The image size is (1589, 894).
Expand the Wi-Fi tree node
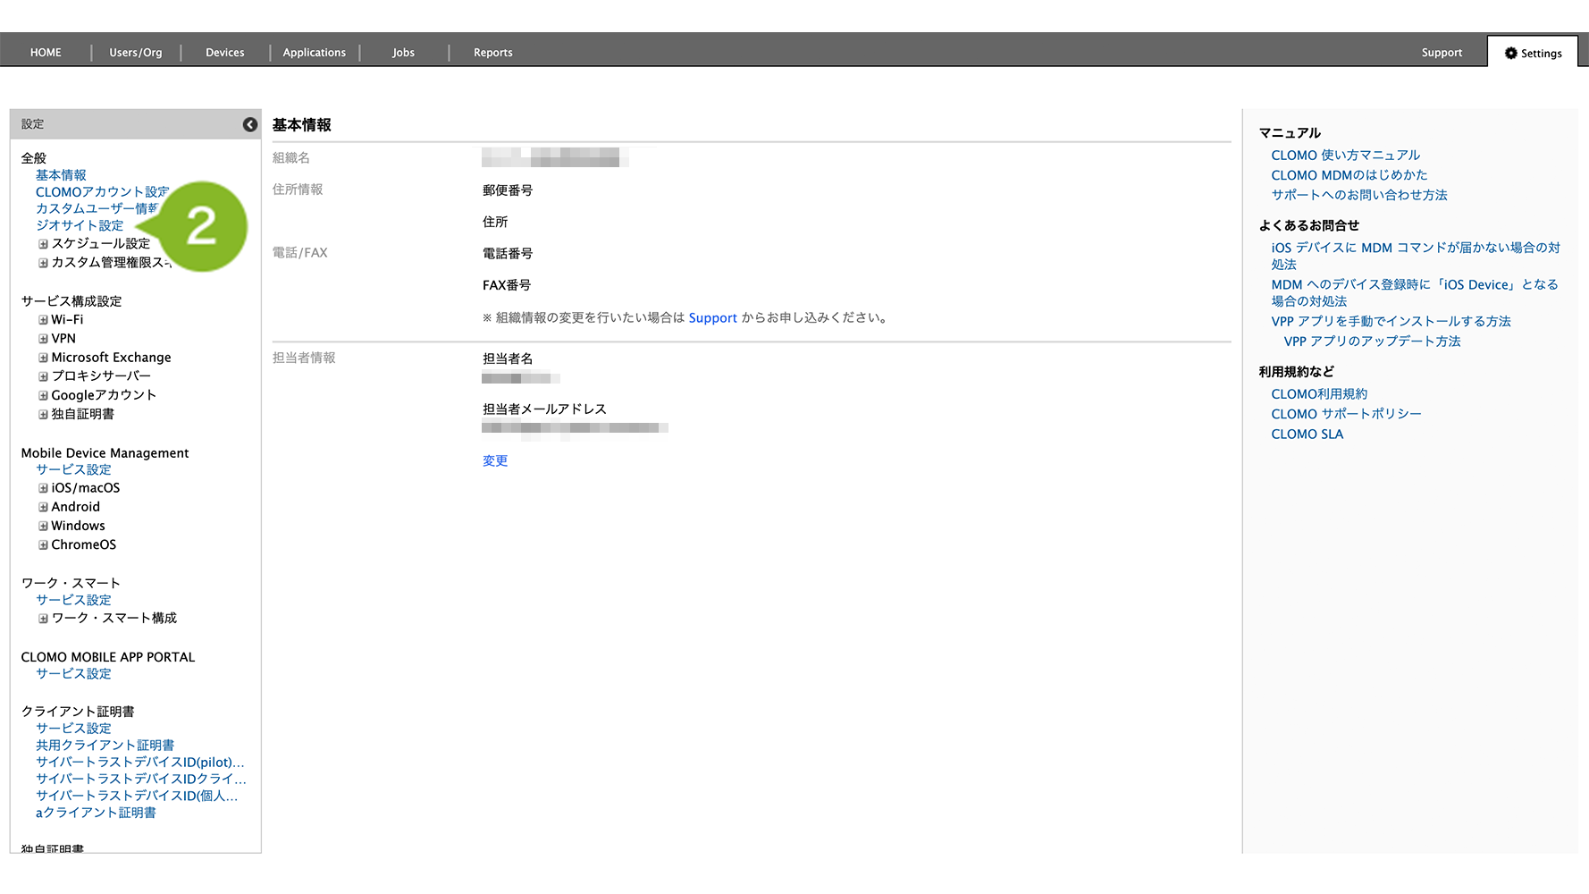point(43,320)
